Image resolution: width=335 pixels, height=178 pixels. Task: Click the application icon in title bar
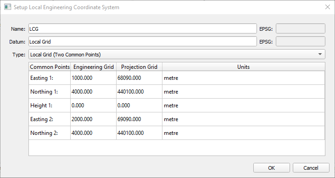tap(7, 7)
